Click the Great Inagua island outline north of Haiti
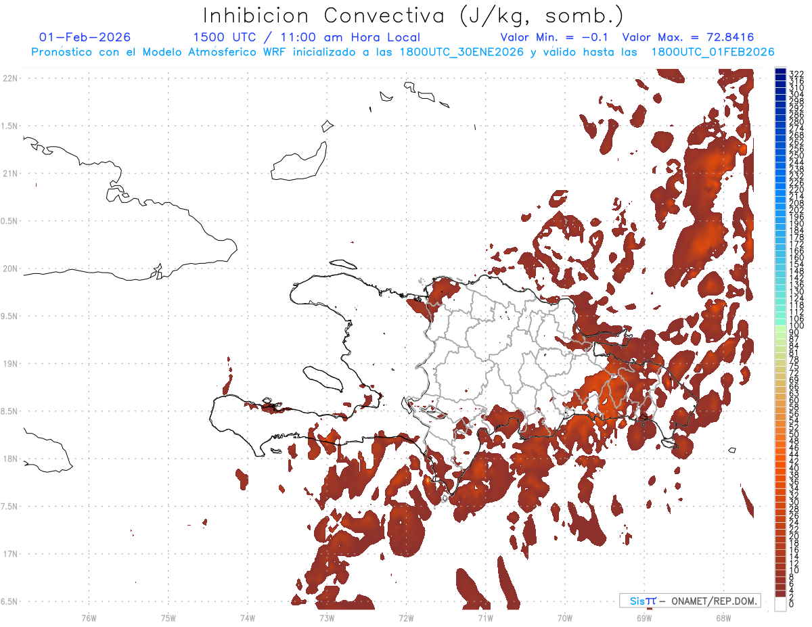Image resolution: width=812 pixels, height=627 pixels. point(299,161)
